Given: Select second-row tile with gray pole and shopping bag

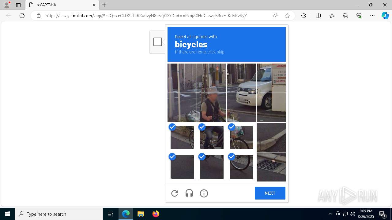Looking at the screenshot, I should (x=182, y=108).
